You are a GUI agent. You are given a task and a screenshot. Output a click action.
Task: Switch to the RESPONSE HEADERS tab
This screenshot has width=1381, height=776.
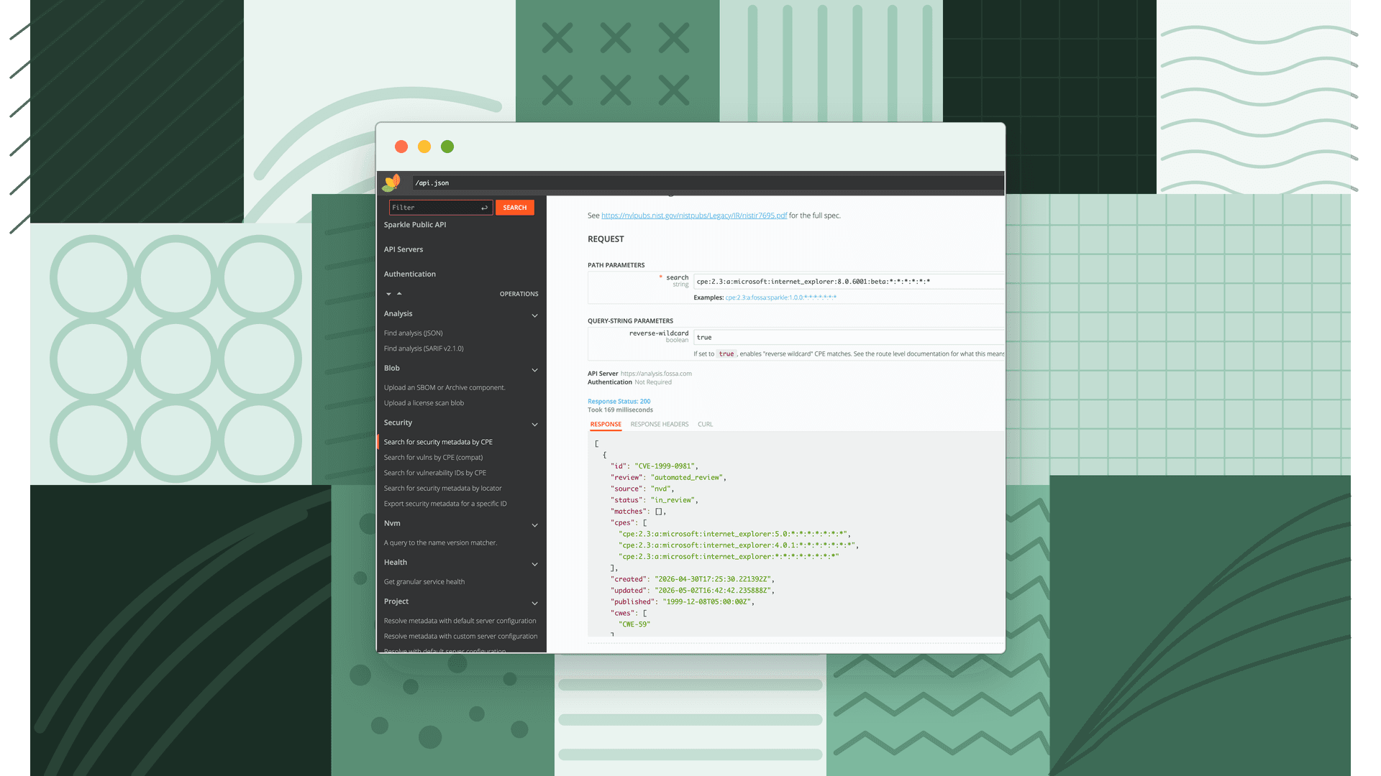point(660,425)
